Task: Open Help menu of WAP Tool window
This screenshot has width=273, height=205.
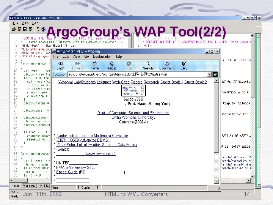Action: coord(35,23)
